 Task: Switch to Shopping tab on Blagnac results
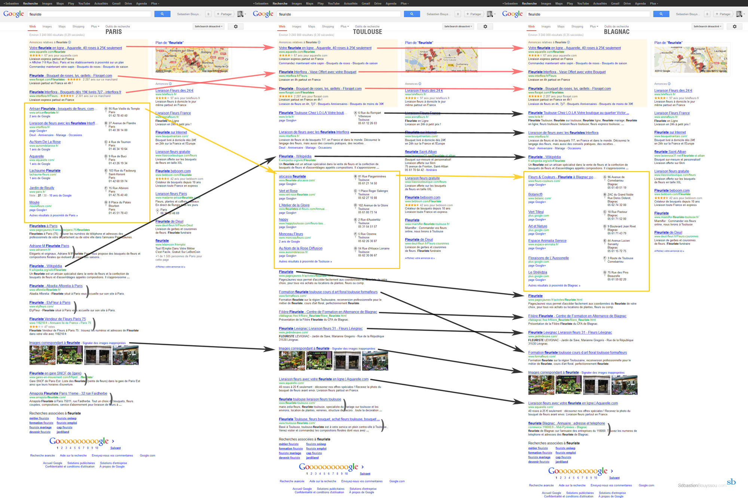(577, 27)
